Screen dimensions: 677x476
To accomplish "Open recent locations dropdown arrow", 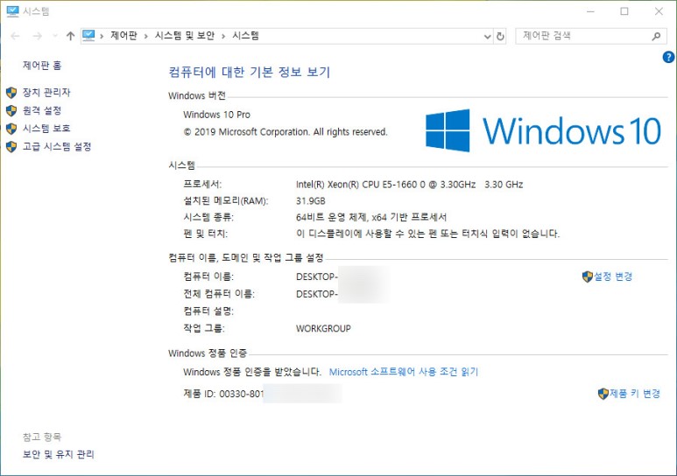I will coord(55,36).
